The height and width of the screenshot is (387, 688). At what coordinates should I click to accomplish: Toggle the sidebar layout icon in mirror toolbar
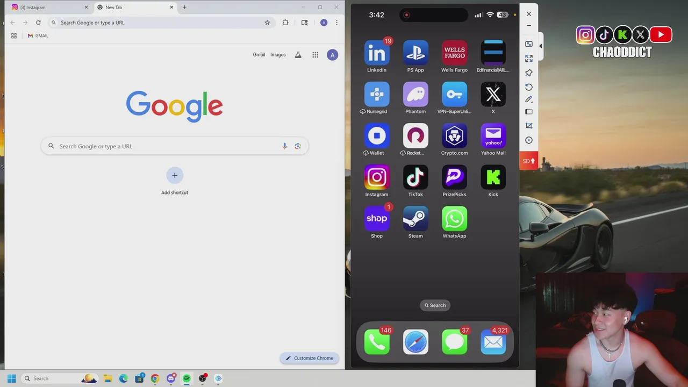pos(529,112)
